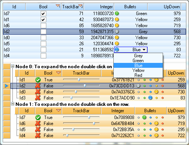Screen dimensions: 189x145
Task: Select the blue bullet radio in Node 0 Id3 row
Action: pyautogui.click(x=150, y=98)
